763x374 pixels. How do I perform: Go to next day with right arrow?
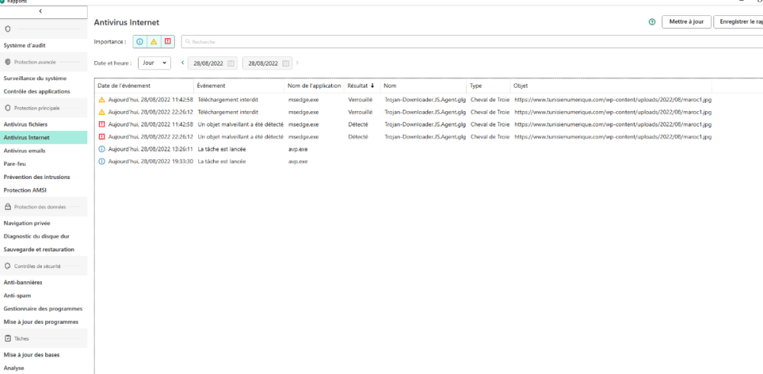click(x=297, y=62)
